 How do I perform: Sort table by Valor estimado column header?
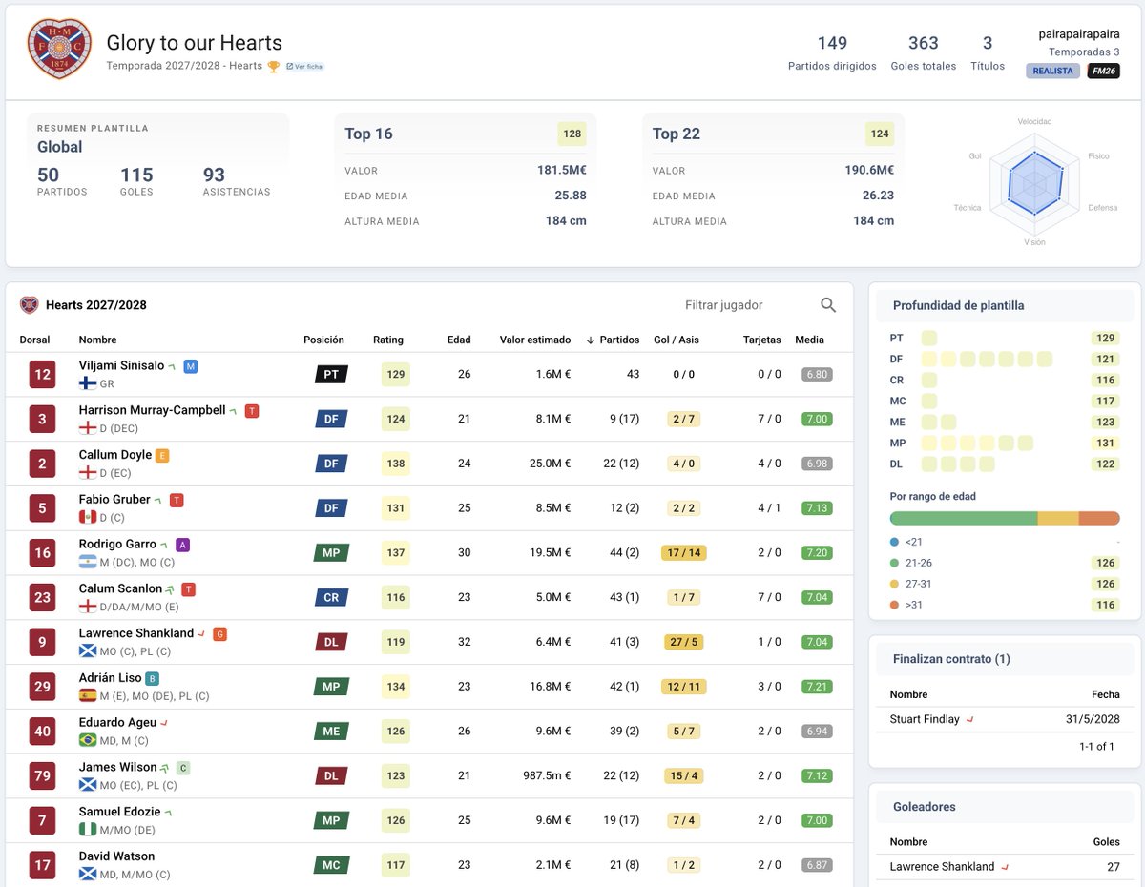coord(535,340)
